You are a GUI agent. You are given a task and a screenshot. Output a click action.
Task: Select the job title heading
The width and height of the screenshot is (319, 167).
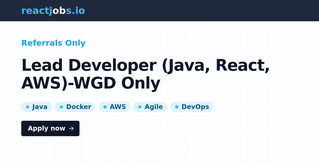point(146,74)
